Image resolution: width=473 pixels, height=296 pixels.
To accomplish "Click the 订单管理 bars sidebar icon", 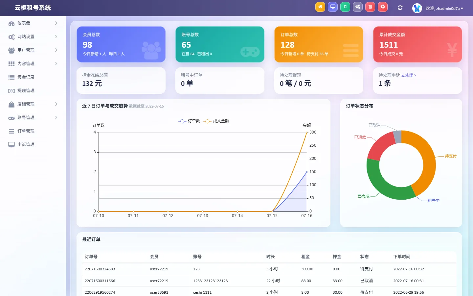I will pos(11,131).
